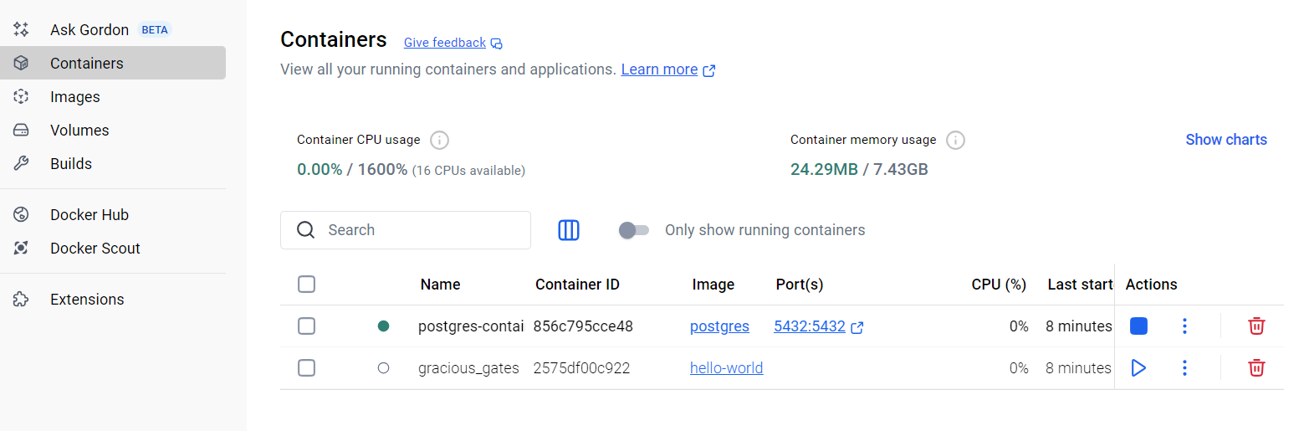Open Ask Gordon in the sidebar

point(113,29)
